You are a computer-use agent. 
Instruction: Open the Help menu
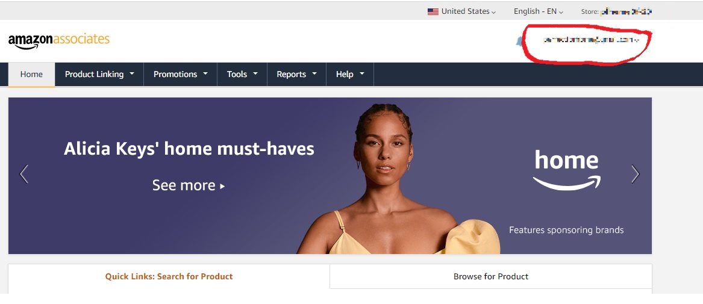tap(350, 74)
